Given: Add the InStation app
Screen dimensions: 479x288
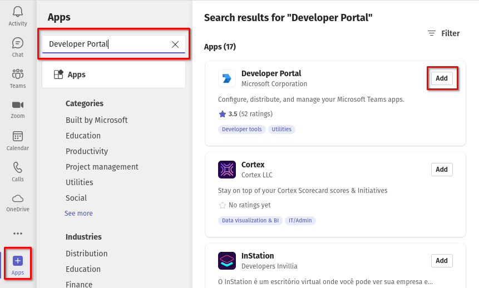Looking at the screenshot, I should click(442, 261).
